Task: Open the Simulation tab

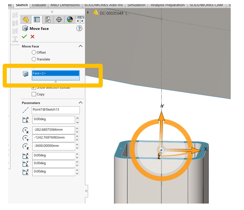Action: click(136, 5)
